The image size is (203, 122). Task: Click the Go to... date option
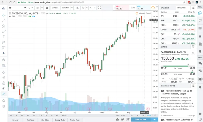pyautogui.click(x=64, y=115)
